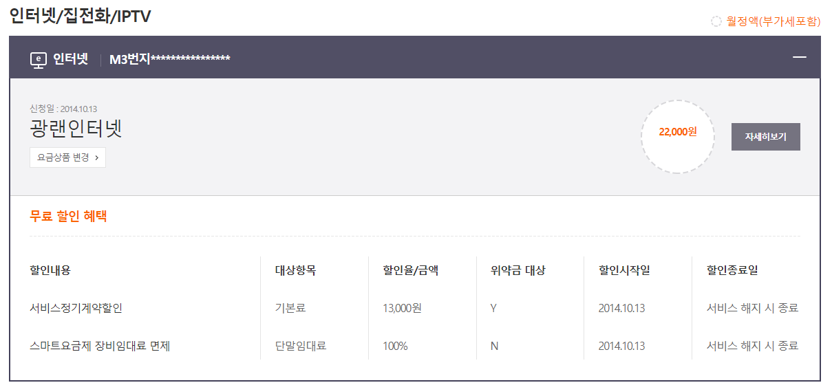Click the 신청일 2014.10.13 application date

(x=63, y=109)
